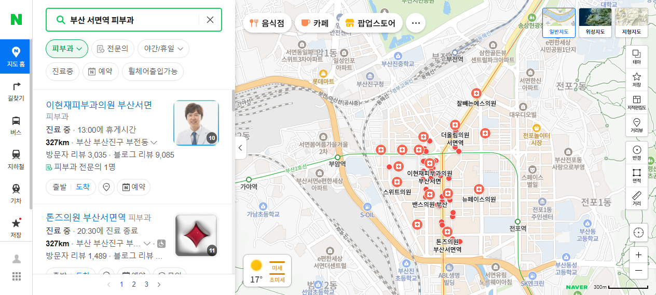The image size is (656, 295).
Task: Clear the search text with X
Action: pos(210,20)
